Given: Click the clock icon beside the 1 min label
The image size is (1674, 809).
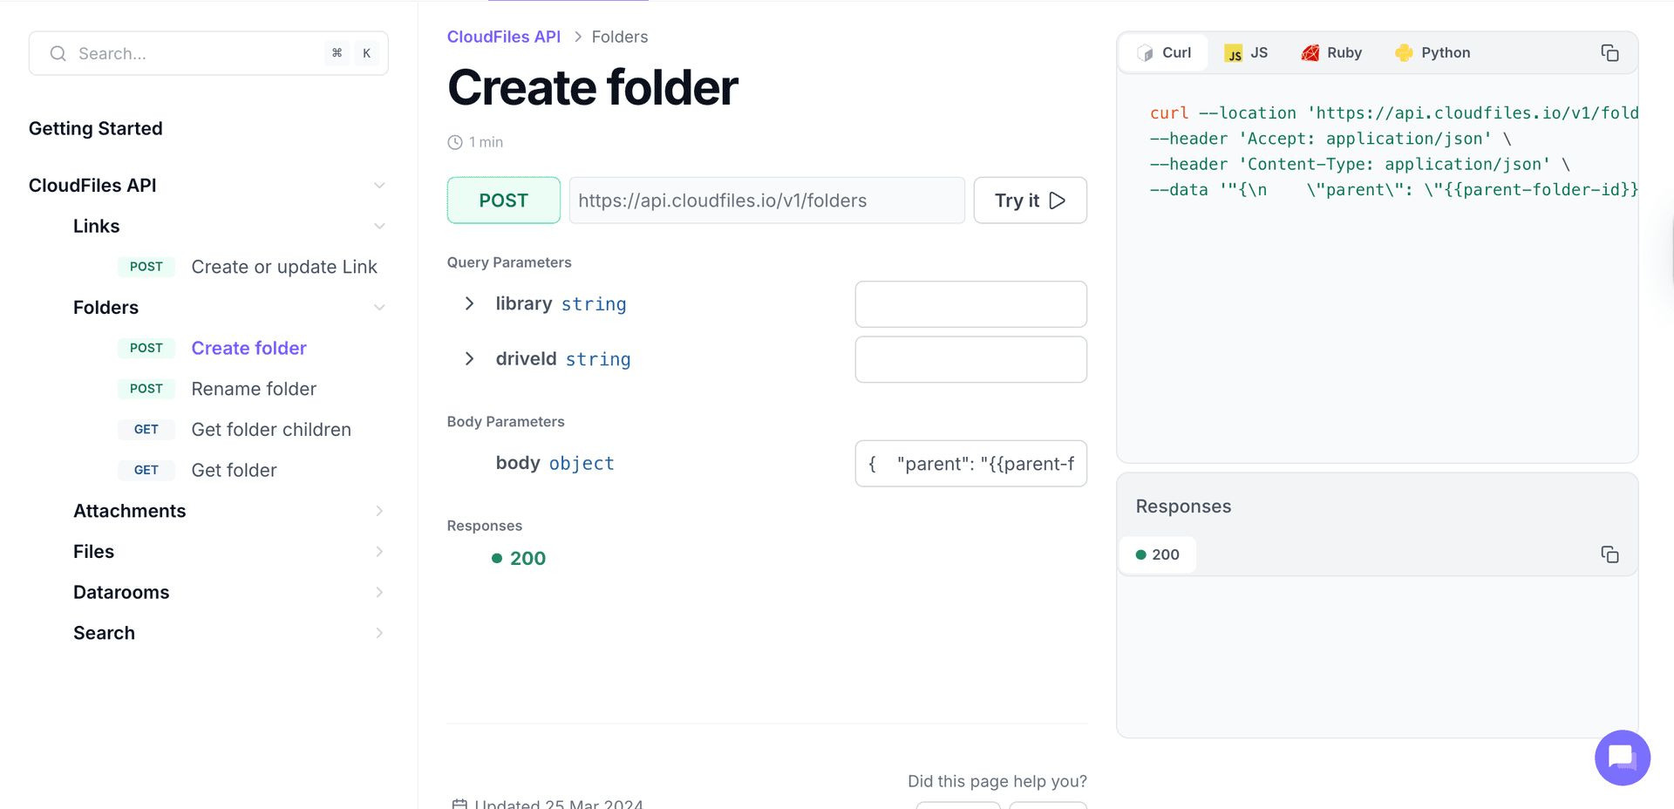Looking at the screenshot, I should pos(454,141).
